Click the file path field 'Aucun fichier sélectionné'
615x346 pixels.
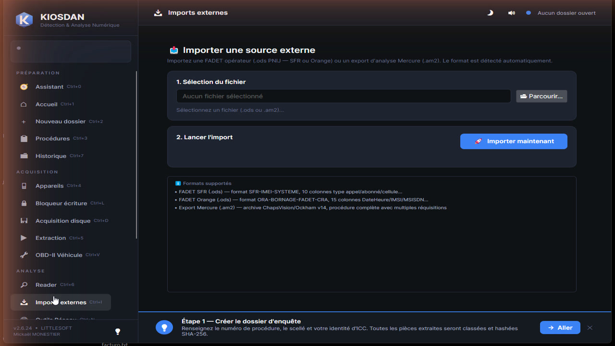click(344, 96)
